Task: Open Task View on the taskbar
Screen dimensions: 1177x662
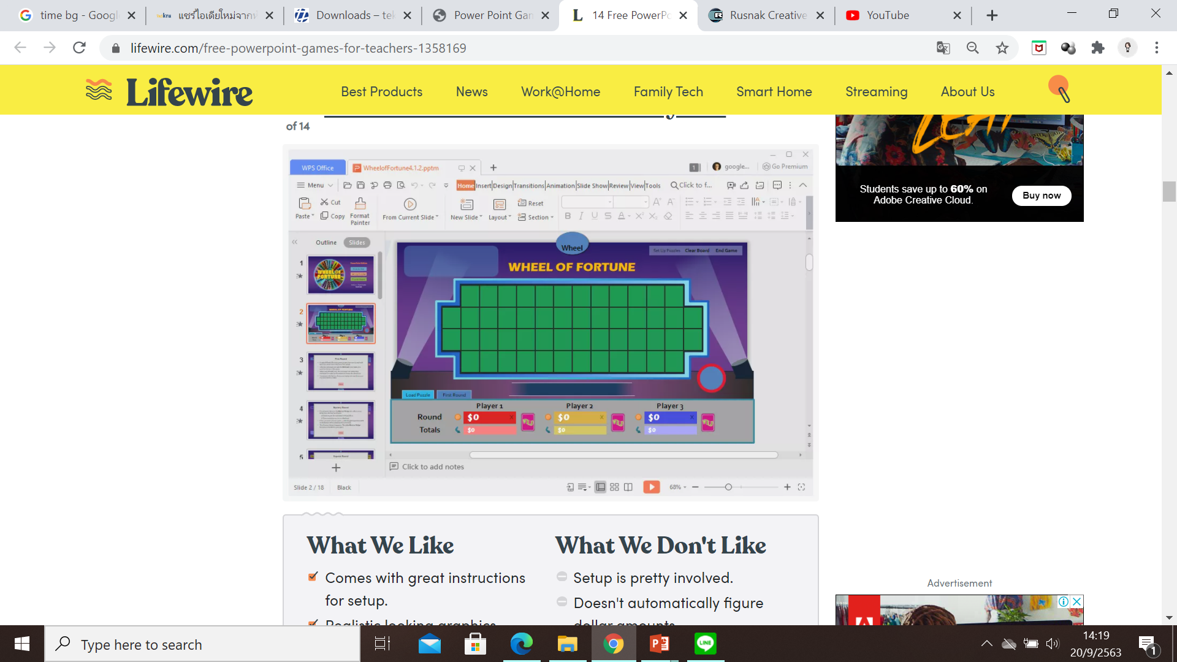Action: point(383,644)
